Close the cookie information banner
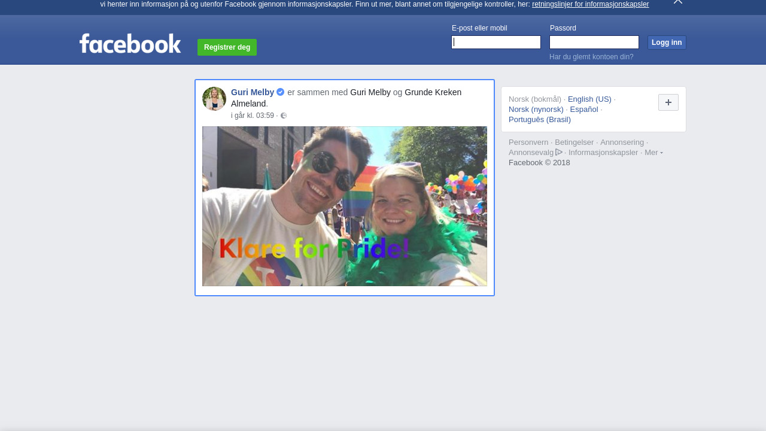This screenshot has width=766, height=431. pos(677,2)
